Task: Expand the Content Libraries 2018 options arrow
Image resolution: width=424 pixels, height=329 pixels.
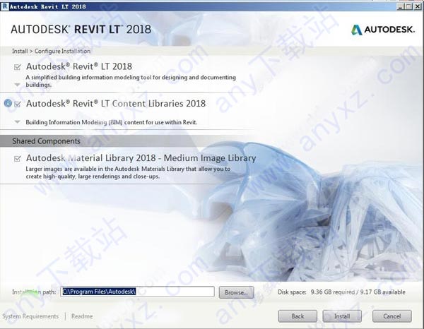Action: point(17,122)
